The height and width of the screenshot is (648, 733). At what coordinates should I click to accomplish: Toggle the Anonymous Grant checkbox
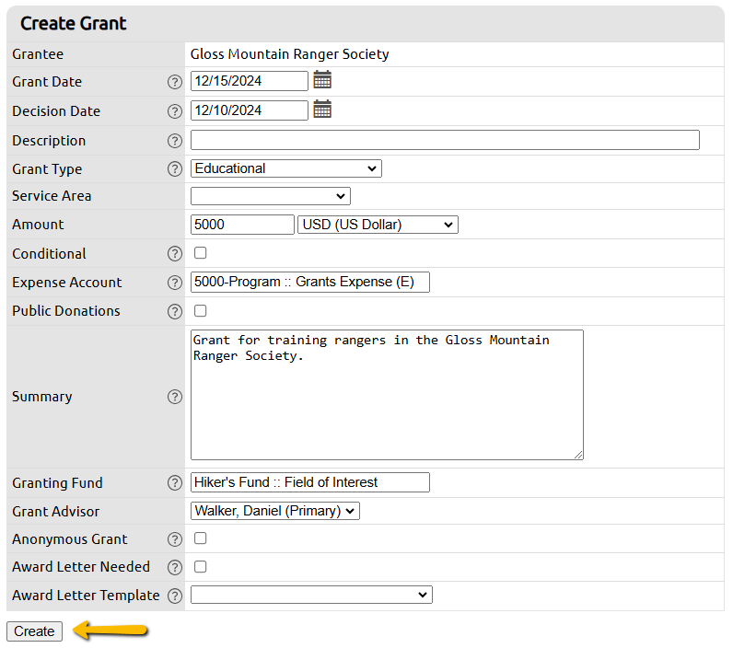tap(201, 538)
